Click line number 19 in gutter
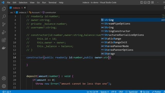The image size is (165, 93). click(14, 76)
